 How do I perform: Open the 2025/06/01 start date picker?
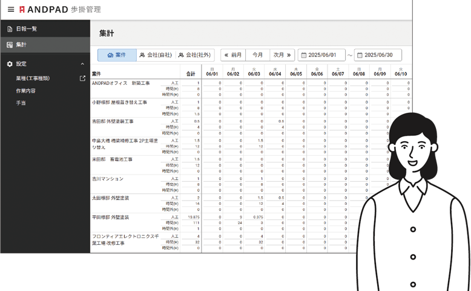326,55
